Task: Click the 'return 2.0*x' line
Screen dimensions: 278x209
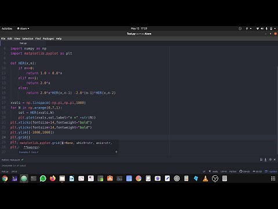Action: click(38, 83)
